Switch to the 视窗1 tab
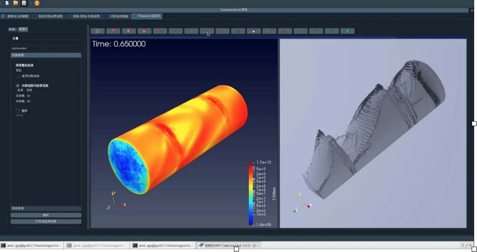 click(x=13, y=29)
